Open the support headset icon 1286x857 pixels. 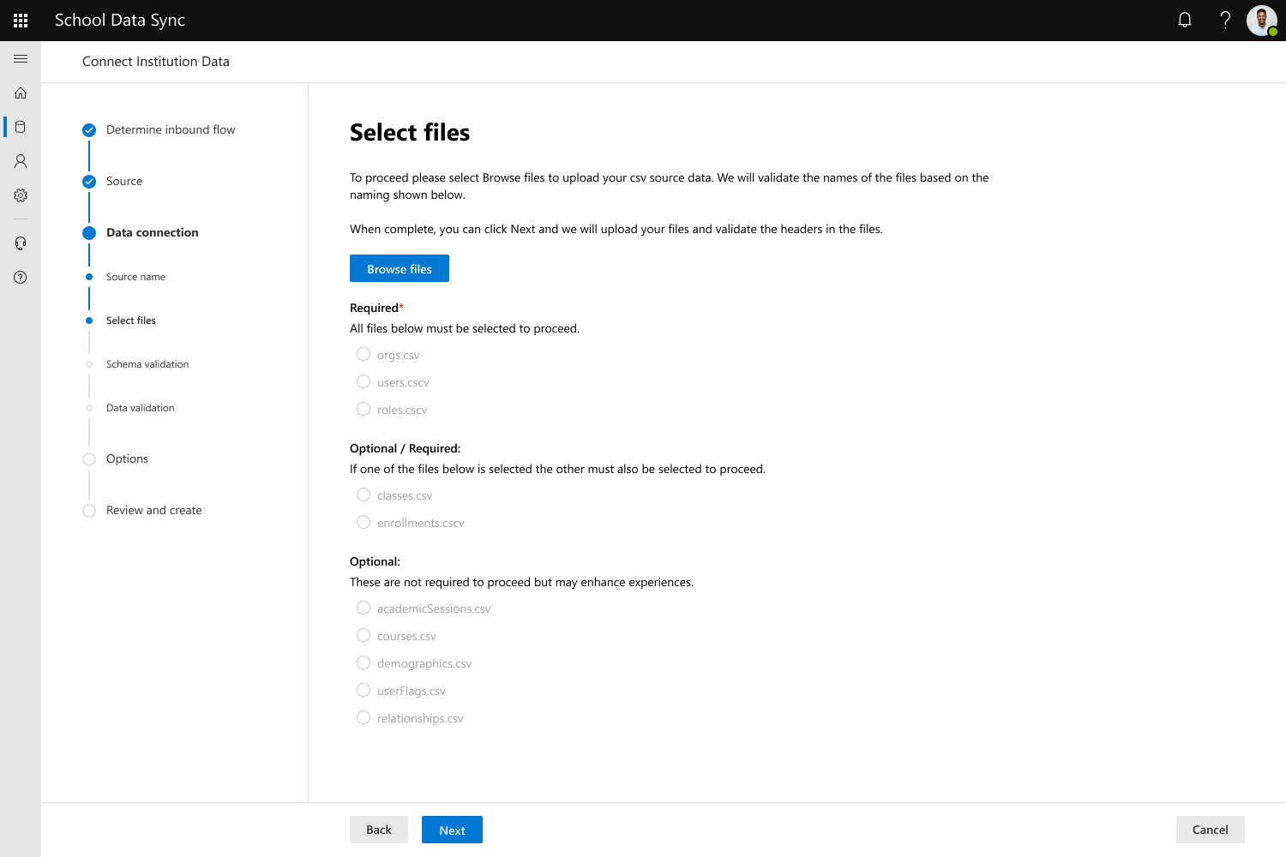click(21, 243)
